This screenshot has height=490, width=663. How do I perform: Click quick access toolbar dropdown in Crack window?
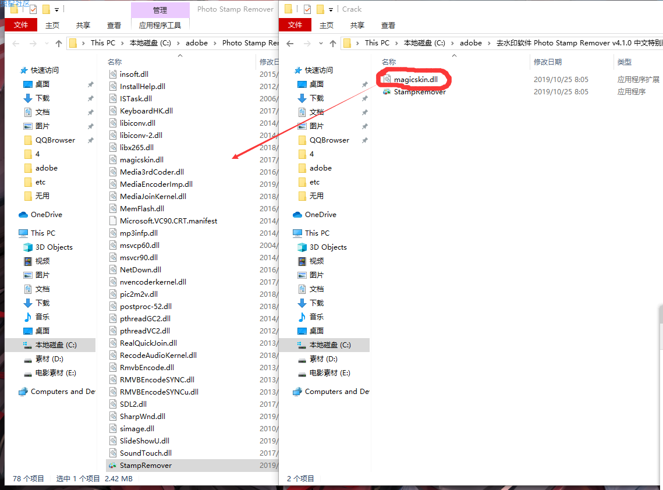pos(331,9)
